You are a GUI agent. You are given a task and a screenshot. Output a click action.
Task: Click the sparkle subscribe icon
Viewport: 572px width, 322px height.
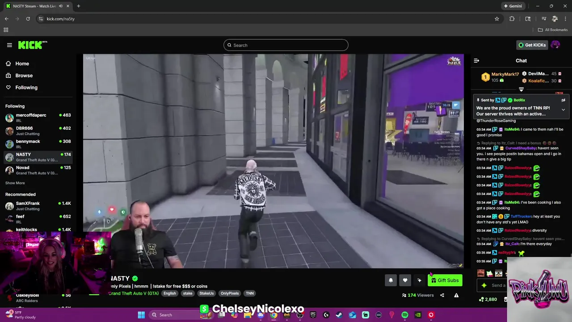(x=419, y=280)
